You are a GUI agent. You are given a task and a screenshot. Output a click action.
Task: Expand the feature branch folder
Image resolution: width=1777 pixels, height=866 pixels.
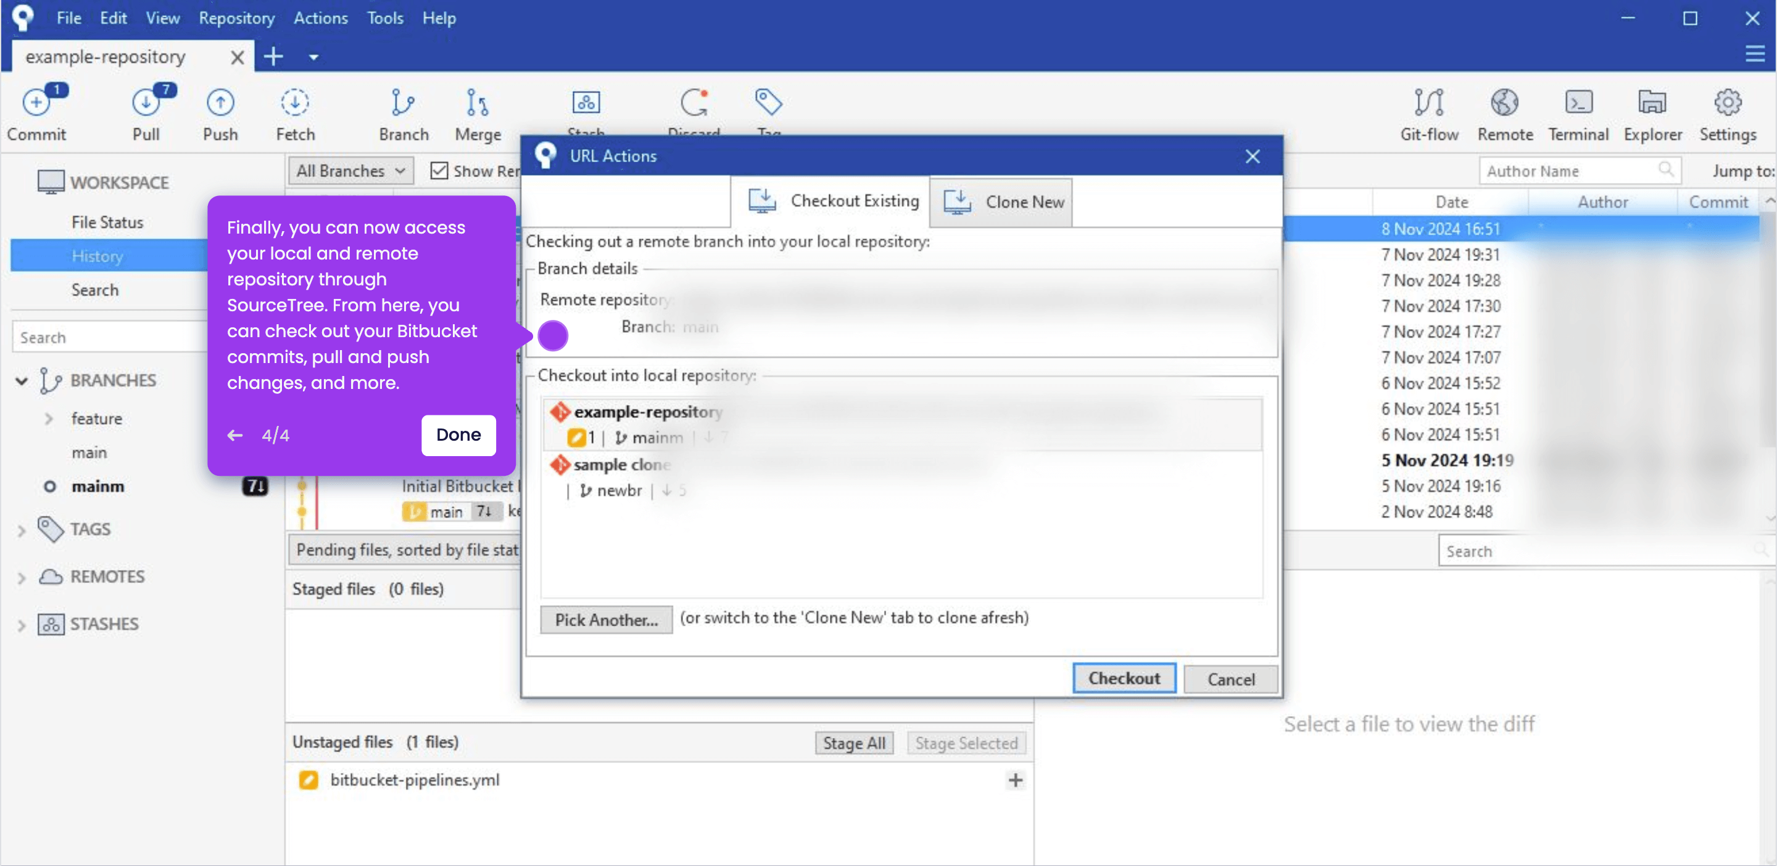[48, 418]
